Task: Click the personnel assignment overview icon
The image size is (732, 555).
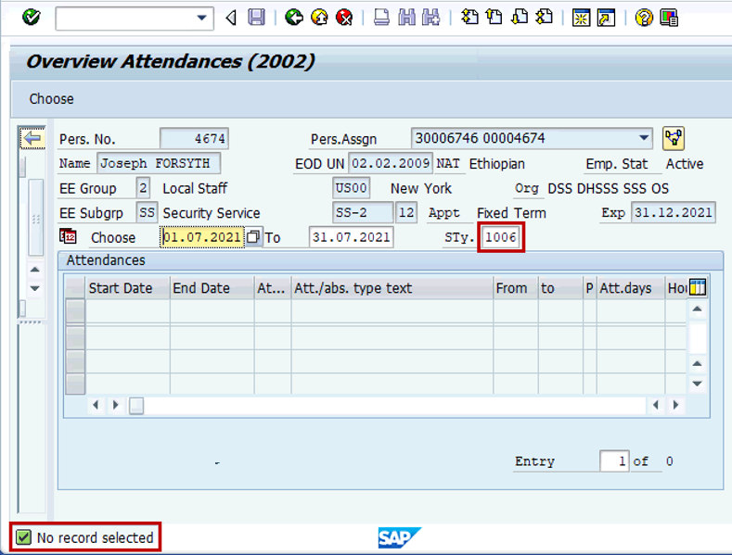Action: click(674, 138)
